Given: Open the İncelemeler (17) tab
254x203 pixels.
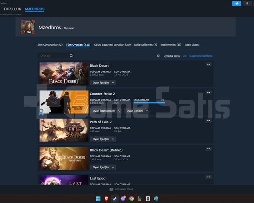Looking at the screenshot, I should click(171, 45).
